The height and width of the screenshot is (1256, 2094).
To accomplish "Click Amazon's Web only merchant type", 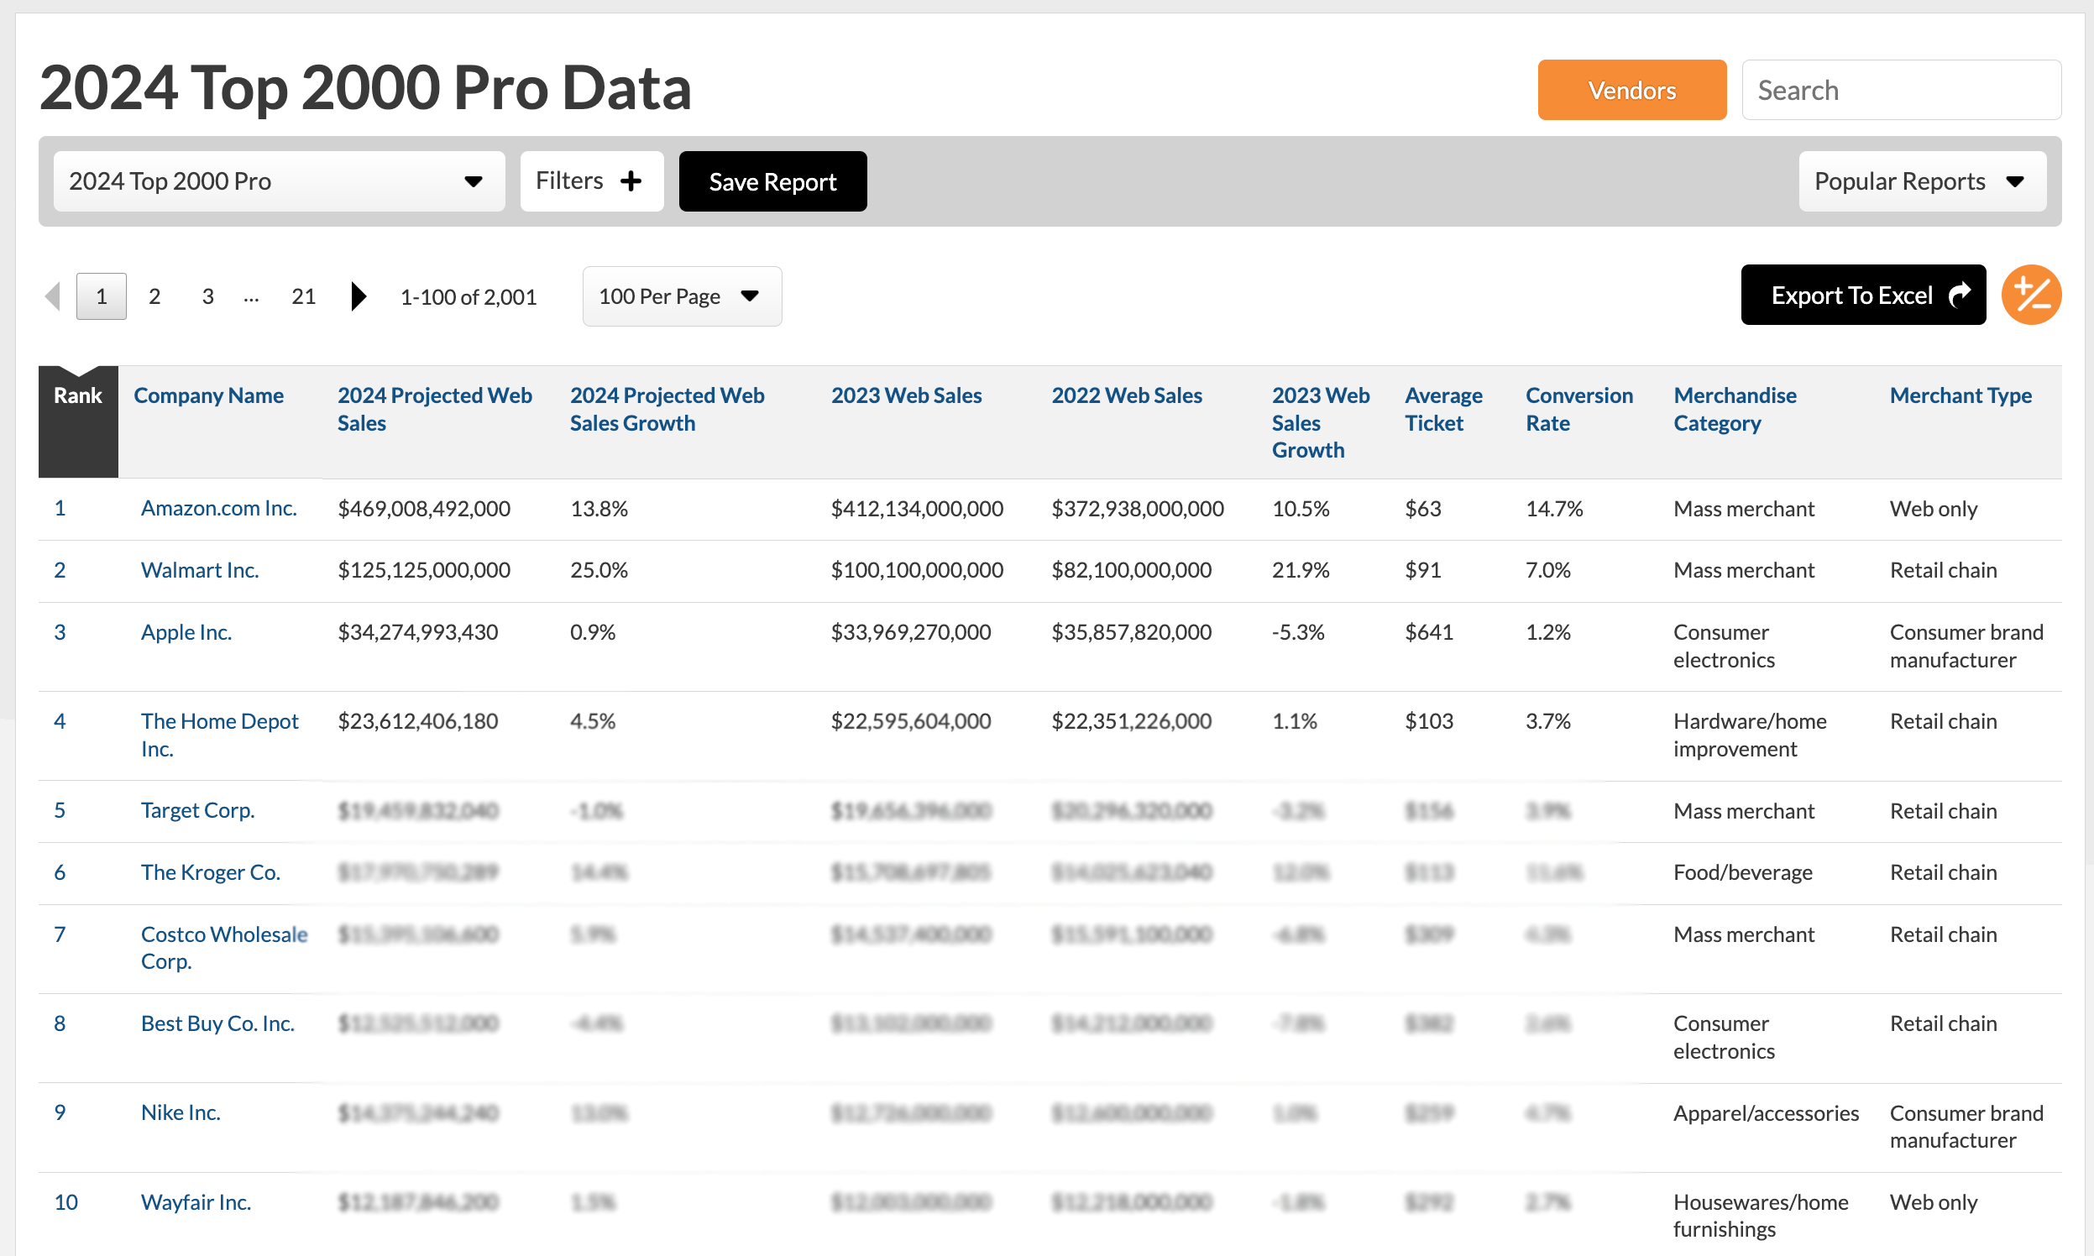I will click(1933, 508).
